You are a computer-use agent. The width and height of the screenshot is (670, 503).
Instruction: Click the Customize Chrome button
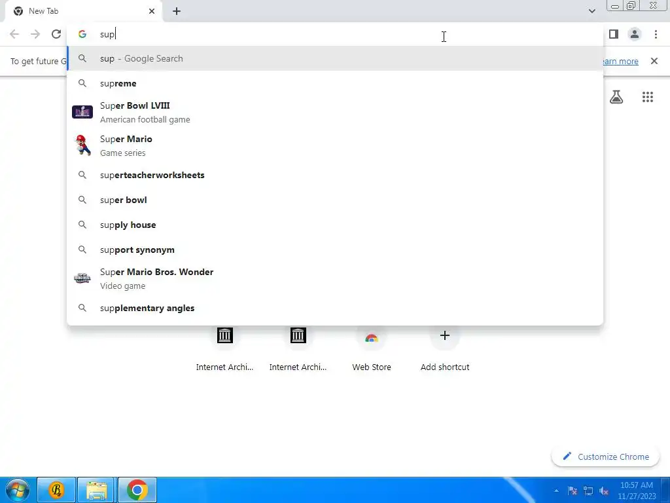tap(607, 456)
